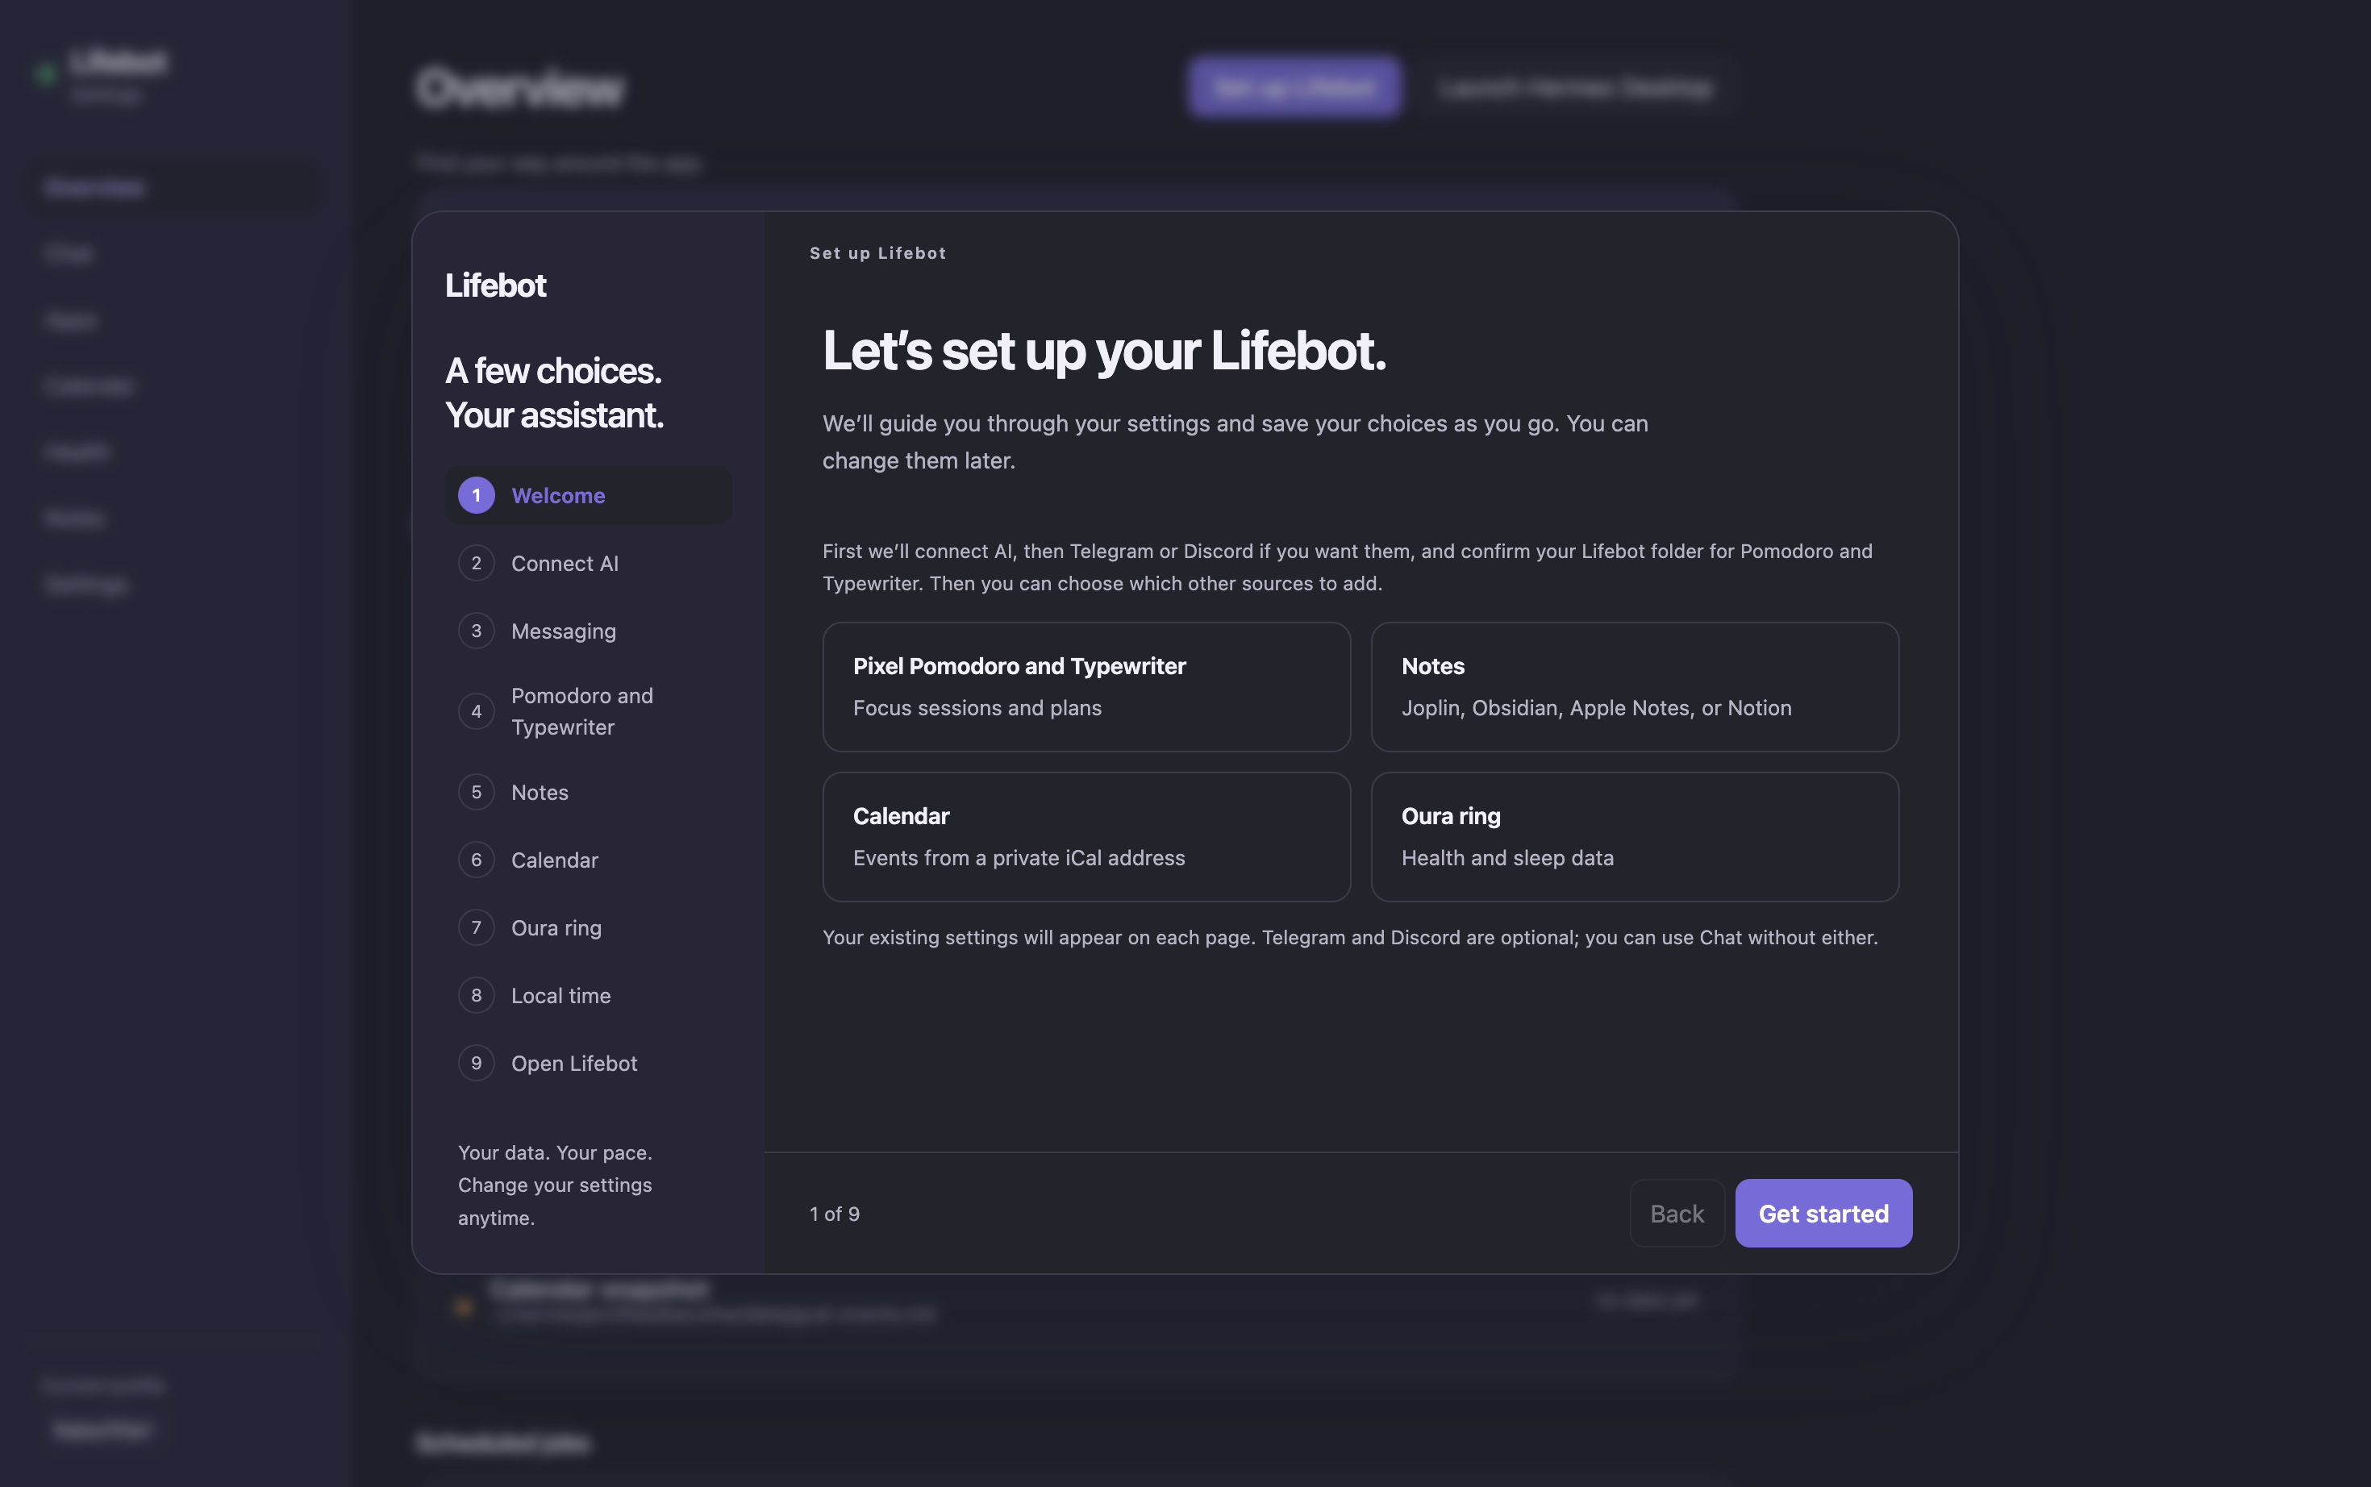Click step number 7 circle icon
The height and width of the screenshot is (1487, 2371).
click(x=476, y=927)
